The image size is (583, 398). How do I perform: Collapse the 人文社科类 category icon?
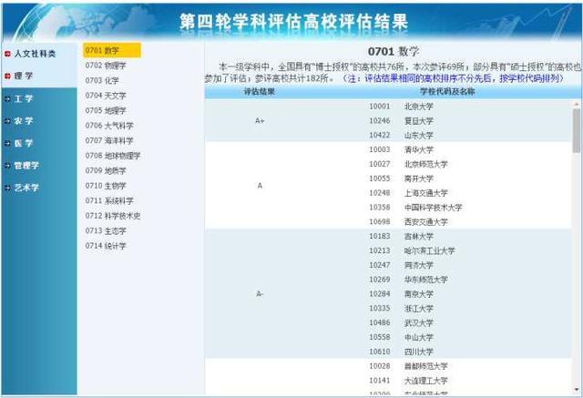[x=7, y=54]
